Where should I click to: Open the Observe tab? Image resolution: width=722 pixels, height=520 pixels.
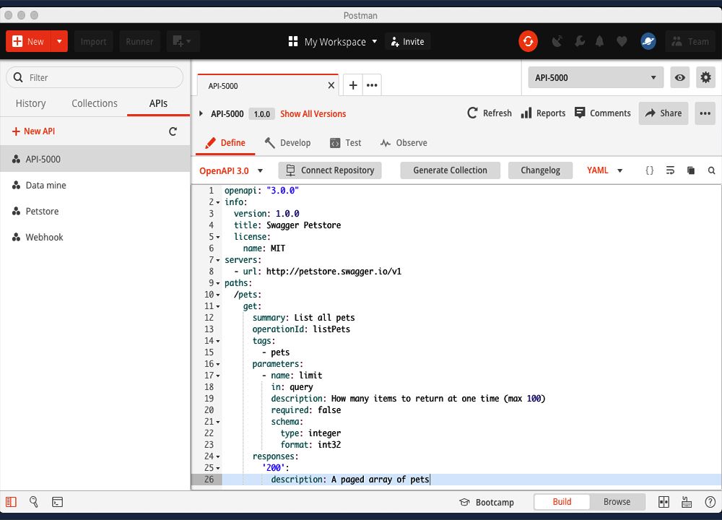pos(404,143)
